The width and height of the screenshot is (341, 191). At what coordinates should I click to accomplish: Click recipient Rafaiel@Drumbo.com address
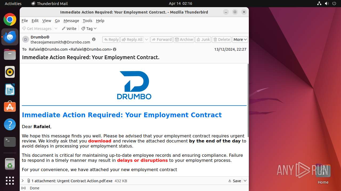tap(70, 49)
